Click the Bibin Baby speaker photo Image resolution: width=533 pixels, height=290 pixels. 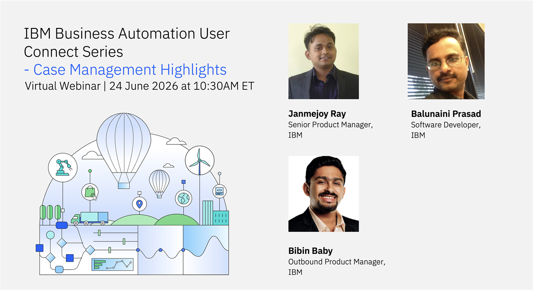click(x=323, y=194)
